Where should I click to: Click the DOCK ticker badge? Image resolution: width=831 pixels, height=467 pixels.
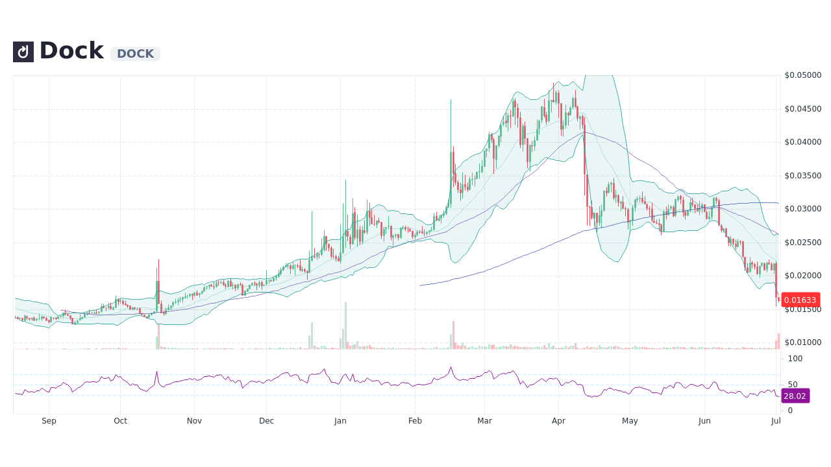(135, 54)
